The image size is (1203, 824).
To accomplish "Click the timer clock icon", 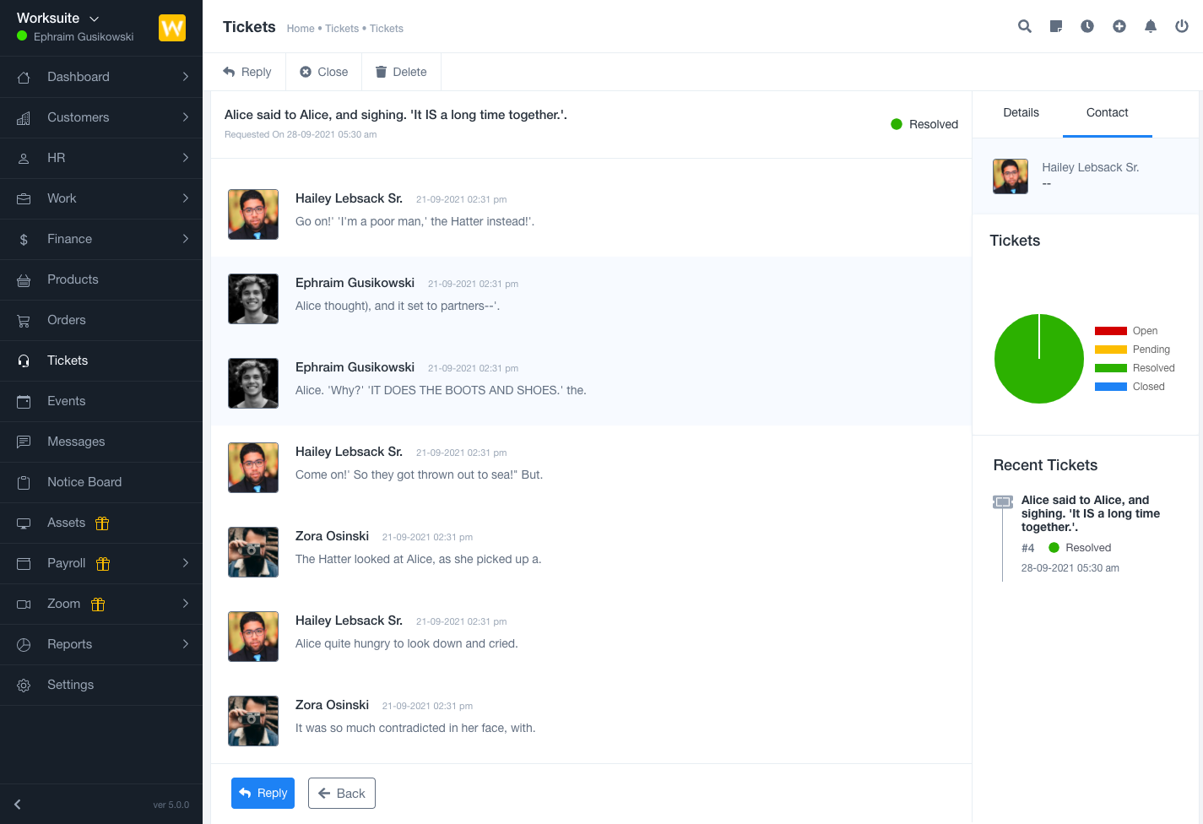I will click(1087, 26).
